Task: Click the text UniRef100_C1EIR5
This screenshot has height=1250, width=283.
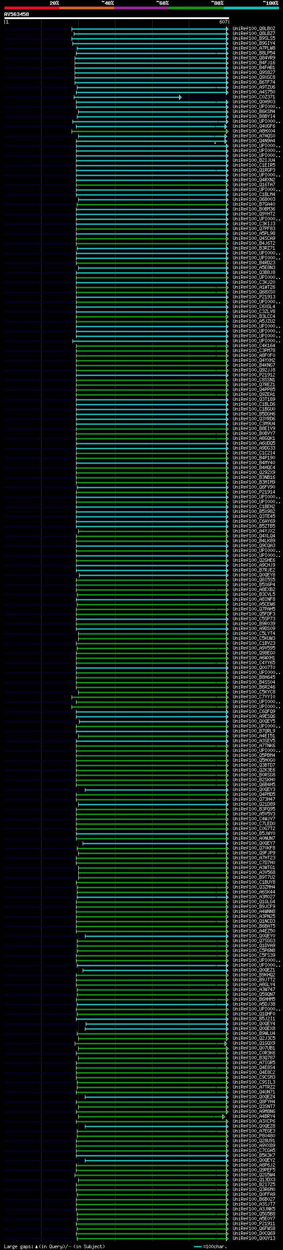Action: (254, 165)
